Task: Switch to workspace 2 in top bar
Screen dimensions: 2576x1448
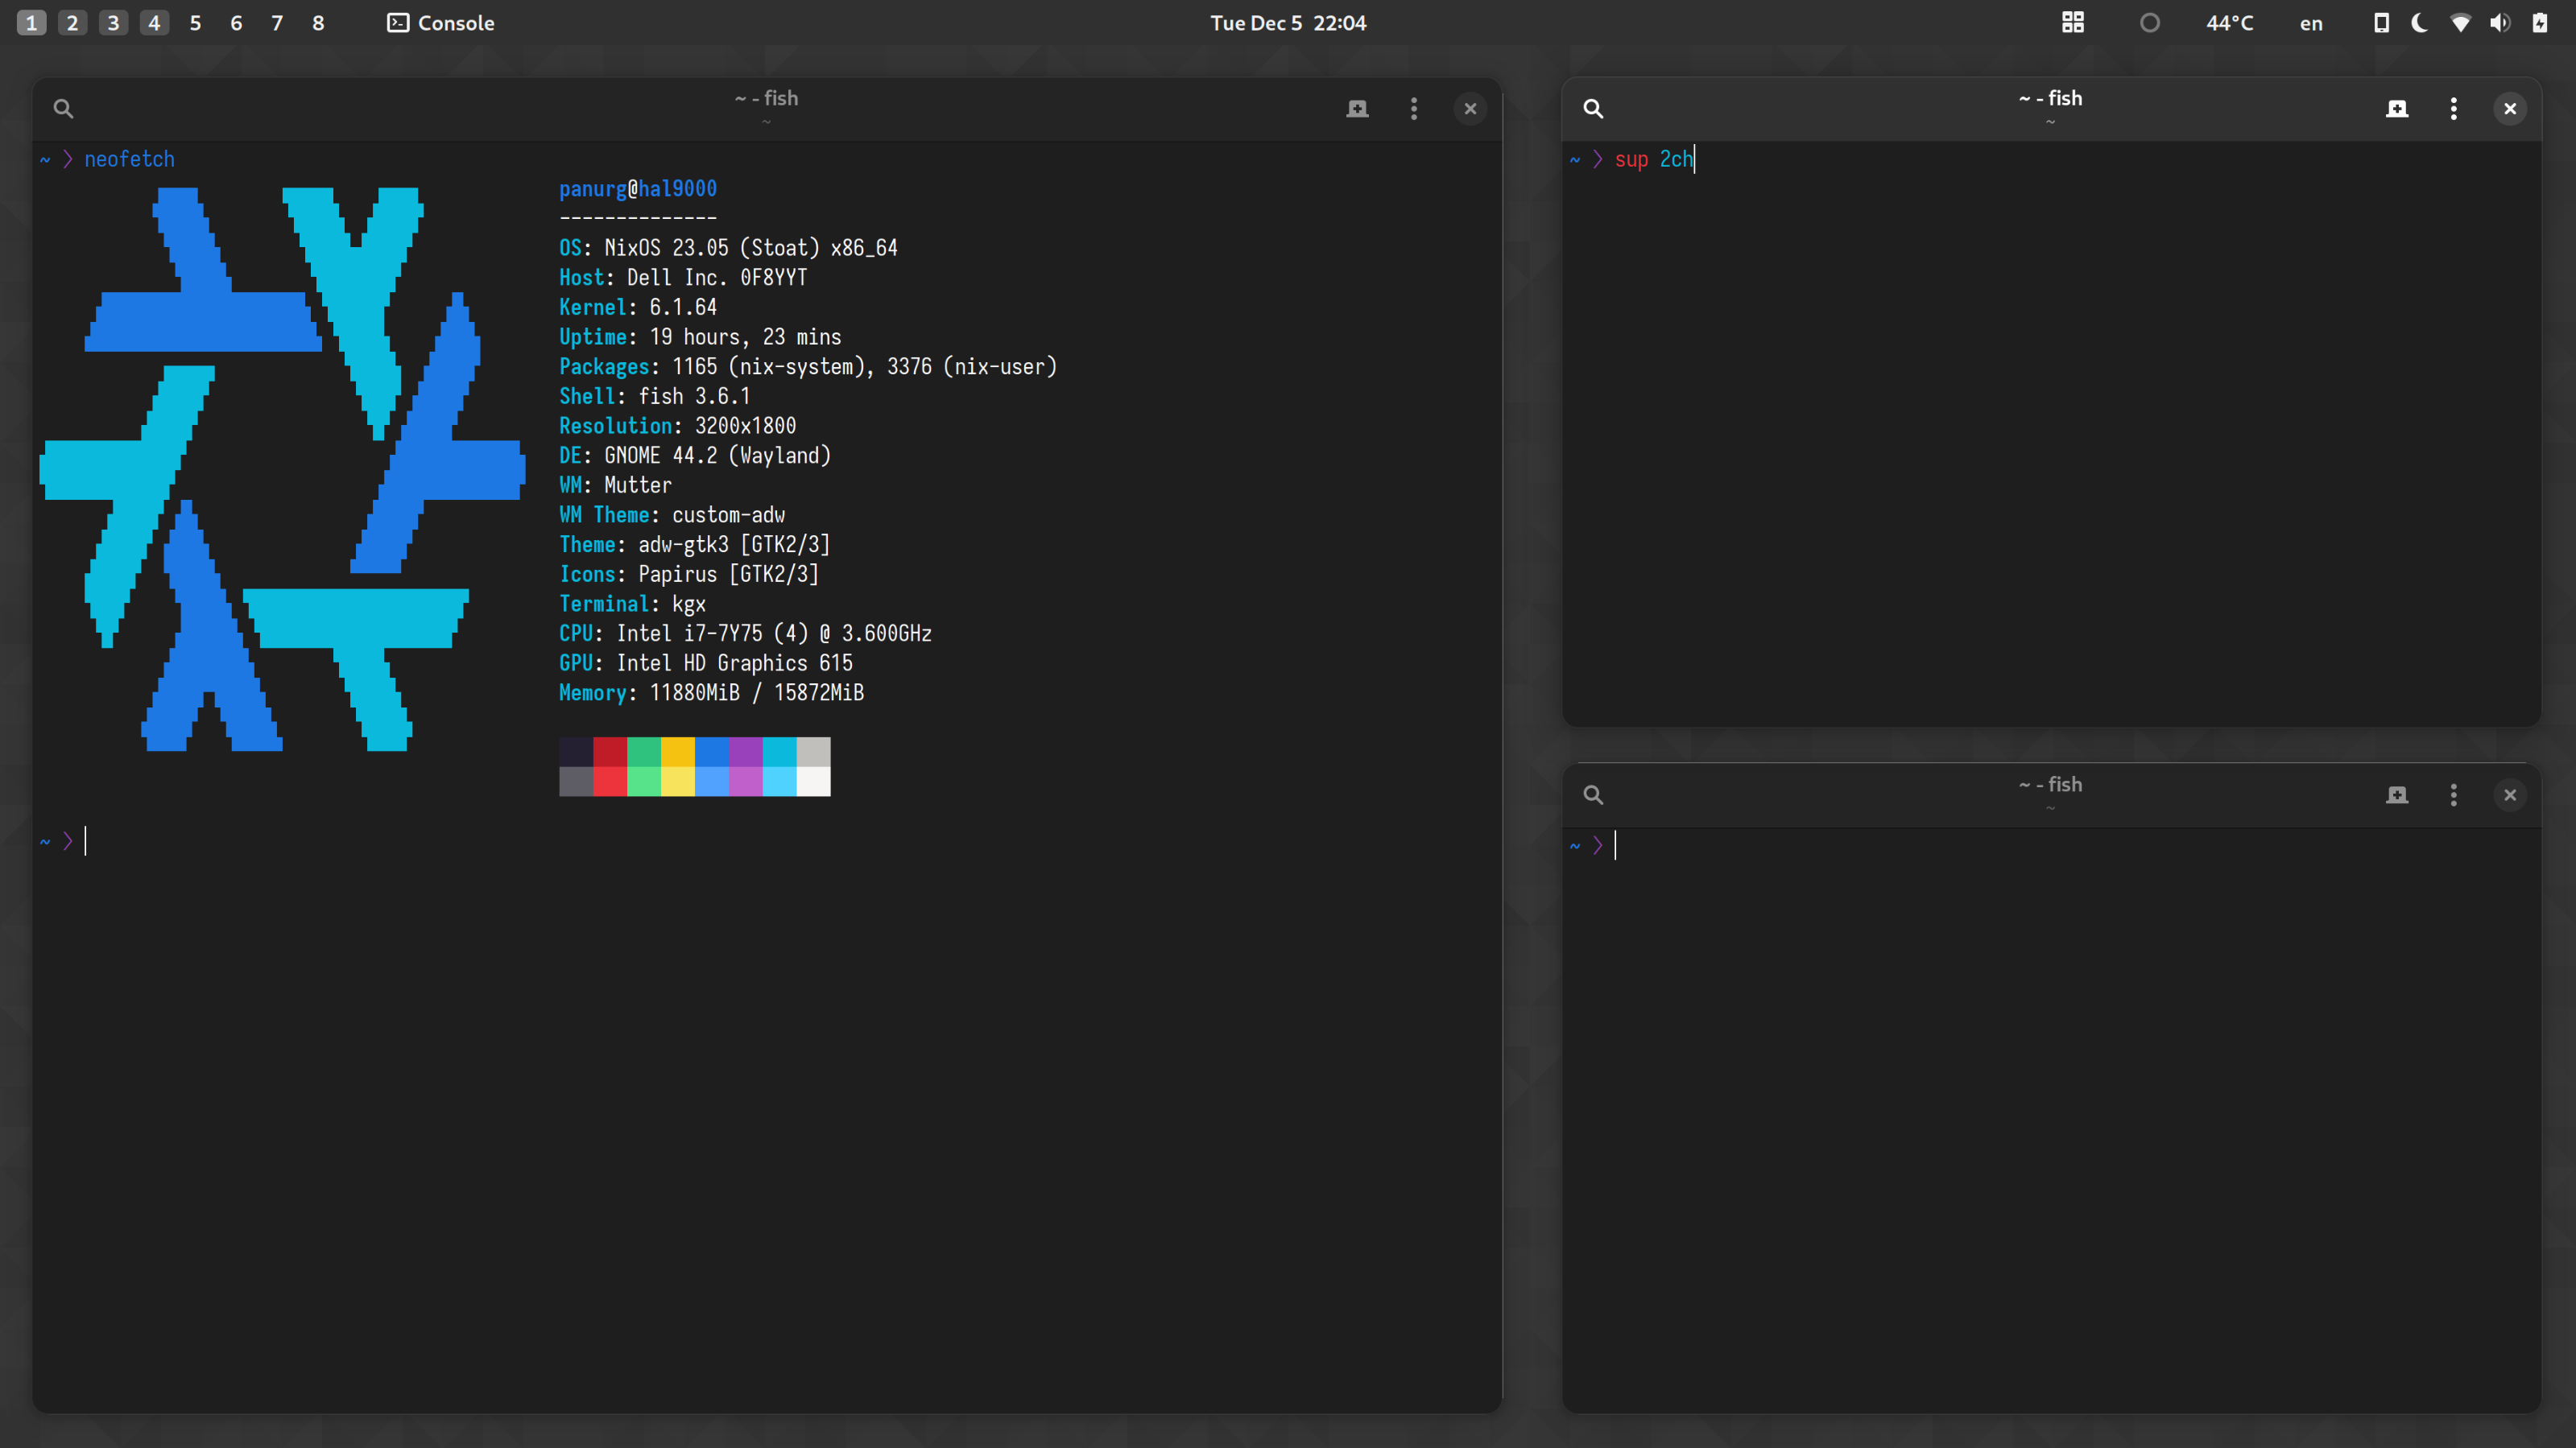Action: (72, 23)
